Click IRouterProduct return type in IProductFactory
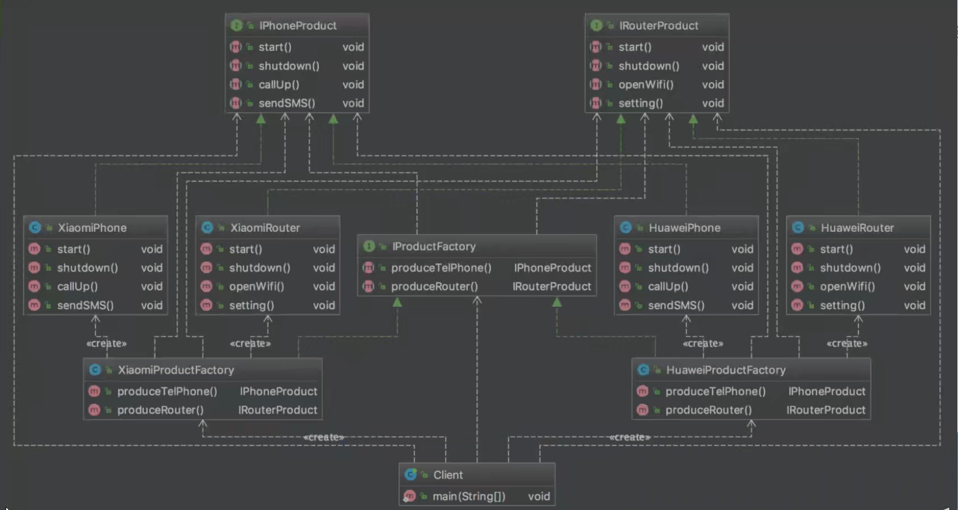958x510 pixels. point(552,286)
